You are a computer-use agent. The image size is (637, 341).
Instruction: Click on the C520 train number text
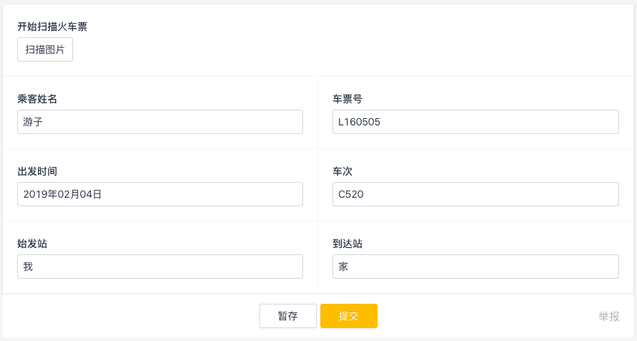tap(351, 194)
